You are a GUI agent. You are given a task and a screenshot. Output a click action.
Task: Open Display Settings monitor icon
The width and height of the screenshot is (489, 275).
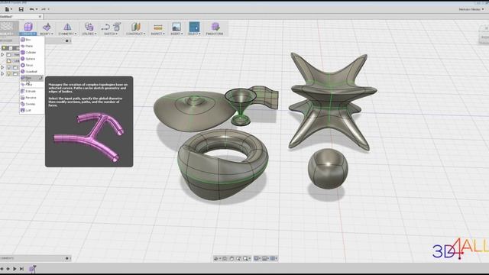point(257,258)
